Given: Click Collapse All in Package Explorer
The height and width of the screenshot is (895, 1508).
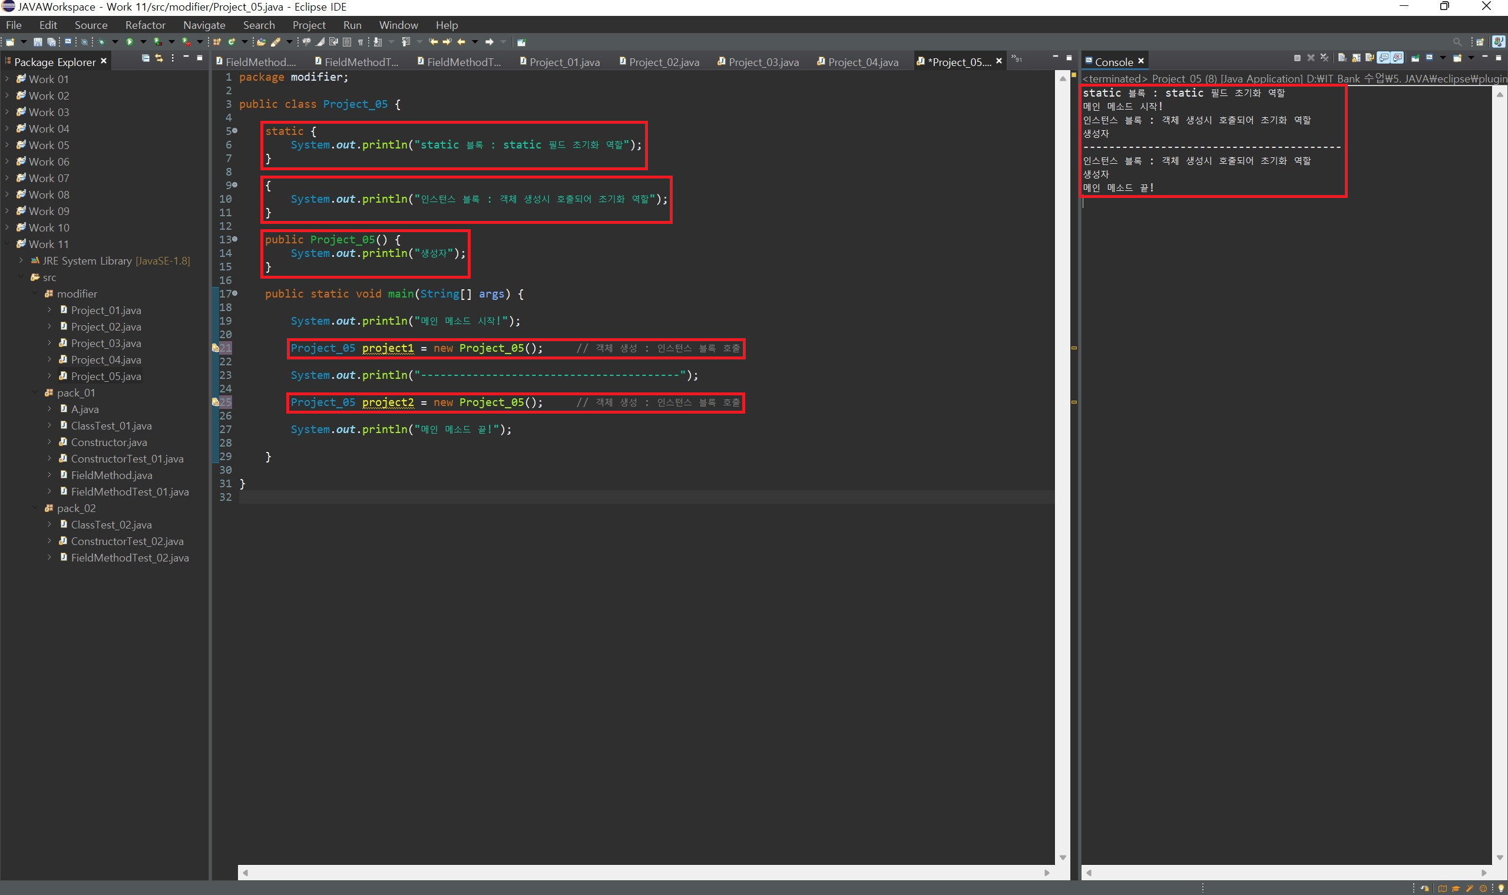Looking at the screenshot, I should [x=145, y=58].
